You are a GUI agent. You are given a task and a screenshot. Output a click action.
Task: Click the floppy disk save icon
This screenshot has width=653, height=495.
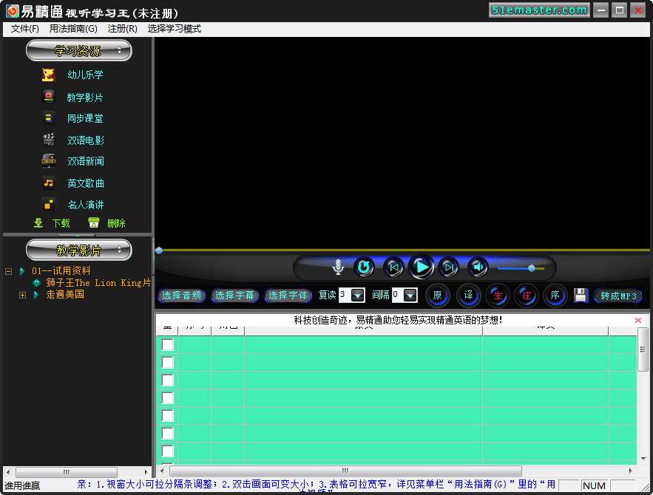[581, 296]
